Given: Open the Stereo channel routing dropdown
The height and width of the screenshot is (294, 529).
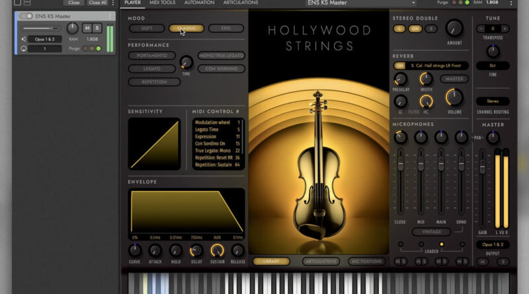Looking at the screenshot, I should (493, 101).
